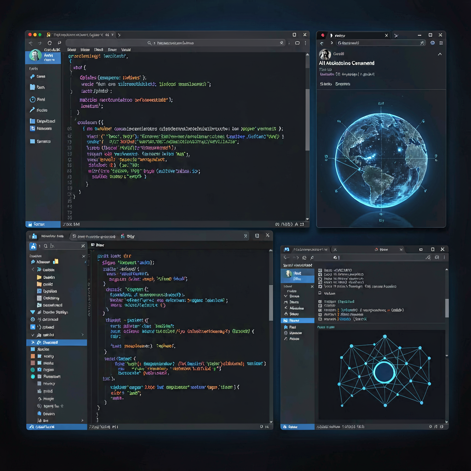Viewport: 471px width, 471px height.
Task: Expand the highlighted Discovered item in the file tree
Action: [33, 342]
